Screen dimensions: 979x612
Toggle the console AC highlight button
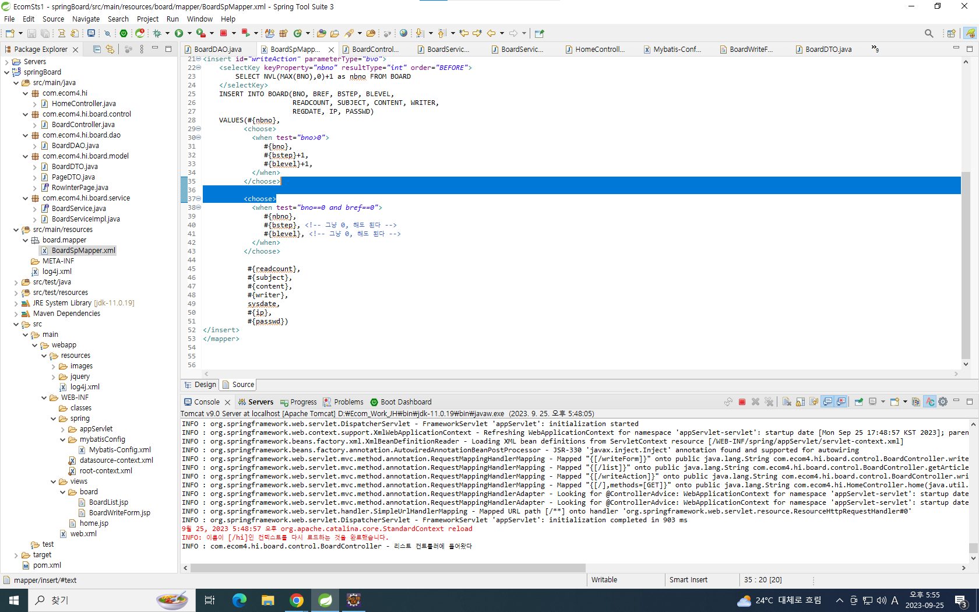pos(930,402)
